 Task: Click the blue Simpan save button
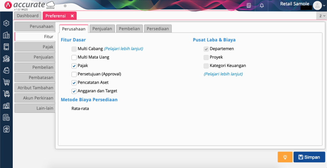(x=309, y=157)
